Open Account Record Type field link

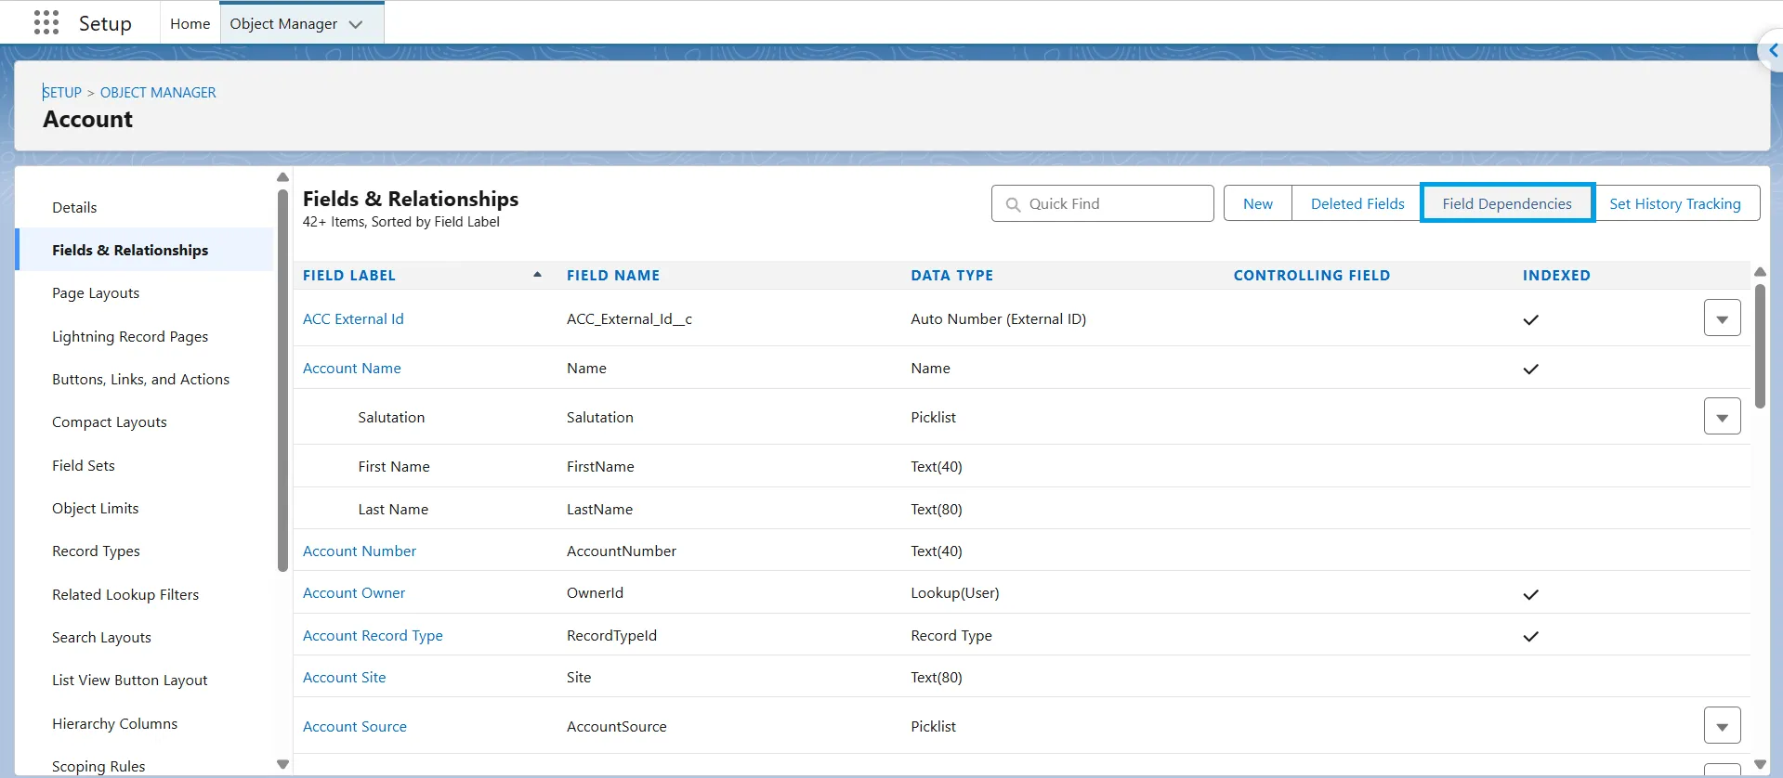pos(373,635)
